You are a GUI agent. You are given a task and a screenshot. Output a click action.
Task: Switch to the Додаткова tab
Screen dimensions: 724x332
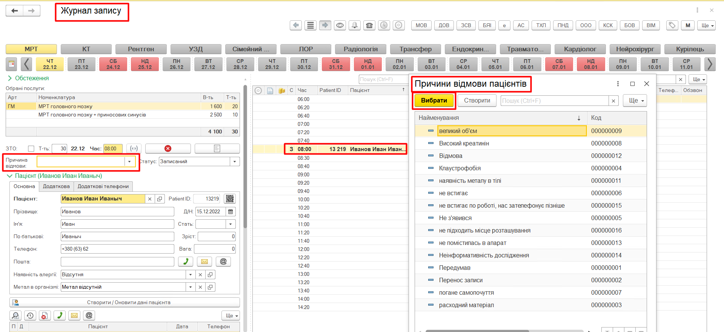coord(56,186)
